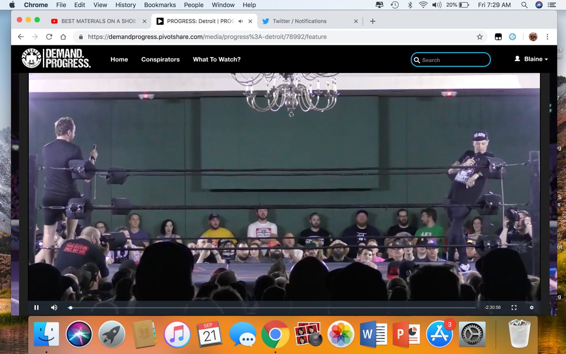The image size is (566, 354).
Task: Open the Chrome profile avatar
Action: (x=533, y=37)
